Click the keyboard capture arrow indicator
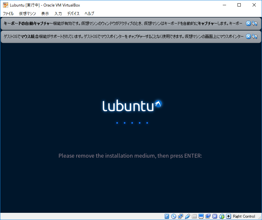Screen dimensions: 262x220 [x=228, y=216]
